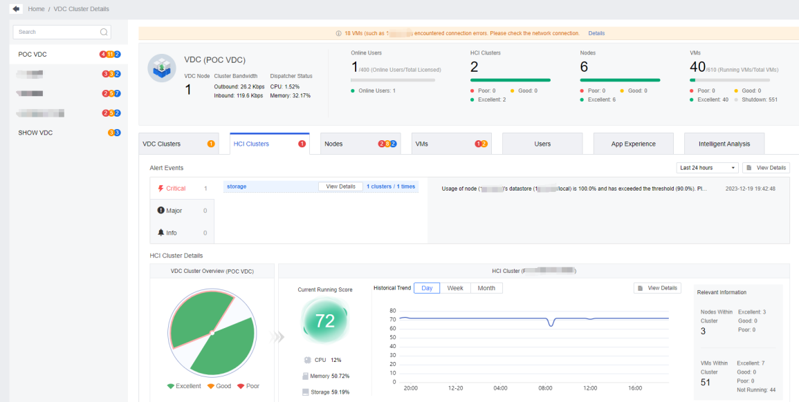799x402 pixels.
Task: Switch historical trend to Week
Action: [x=454, y=288]
